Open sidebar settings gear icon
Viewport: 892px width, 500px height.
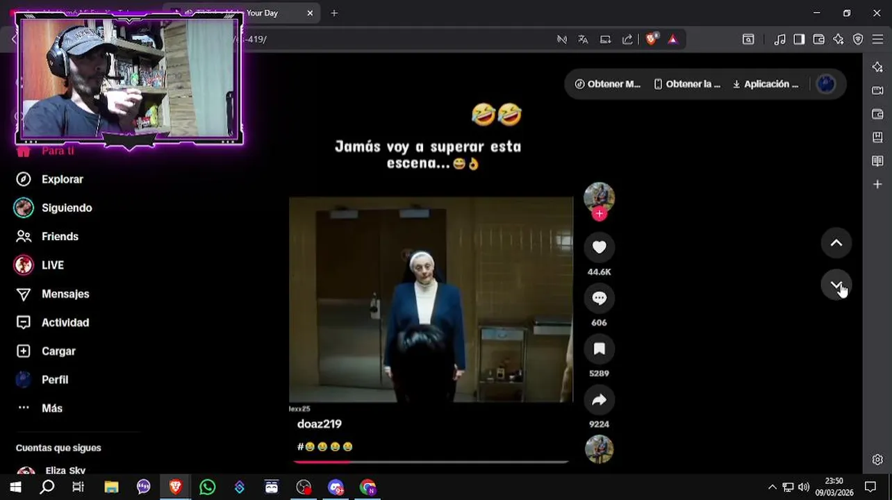coord(877,460)
